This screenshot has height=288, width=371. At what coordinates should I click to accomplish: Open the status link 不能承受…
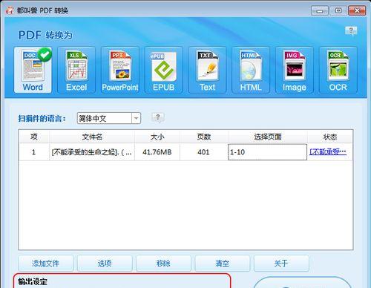[x=328, y=151]
